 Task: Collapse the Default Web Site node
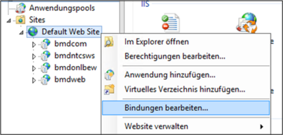click(22, 32)
